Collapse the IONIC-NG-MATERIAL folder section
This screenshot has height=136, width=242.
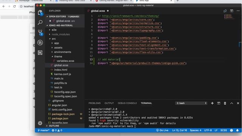(65, 25)
